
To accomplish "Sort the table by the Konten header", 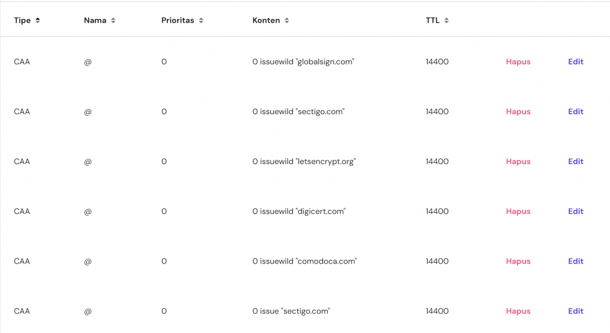I will point(266,20).
